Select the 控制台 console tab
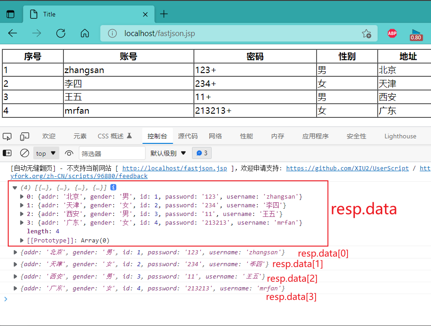The image size is (431, 326). (157, 136)
